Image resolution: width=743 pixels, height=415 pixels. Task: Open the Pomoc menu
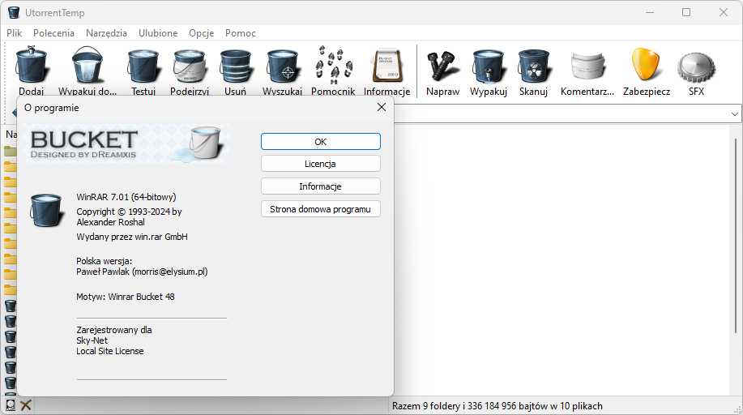pos(241,32)
